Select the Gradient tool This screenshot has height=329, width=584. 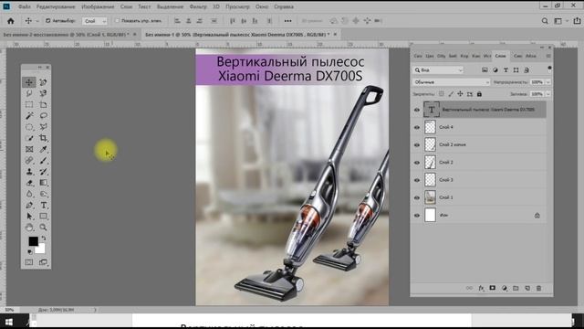point(43,183)
